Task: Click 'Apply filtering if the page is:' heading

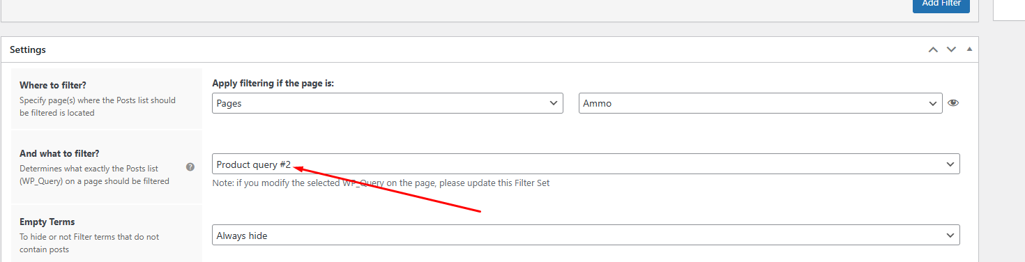Action: (273, 84)
